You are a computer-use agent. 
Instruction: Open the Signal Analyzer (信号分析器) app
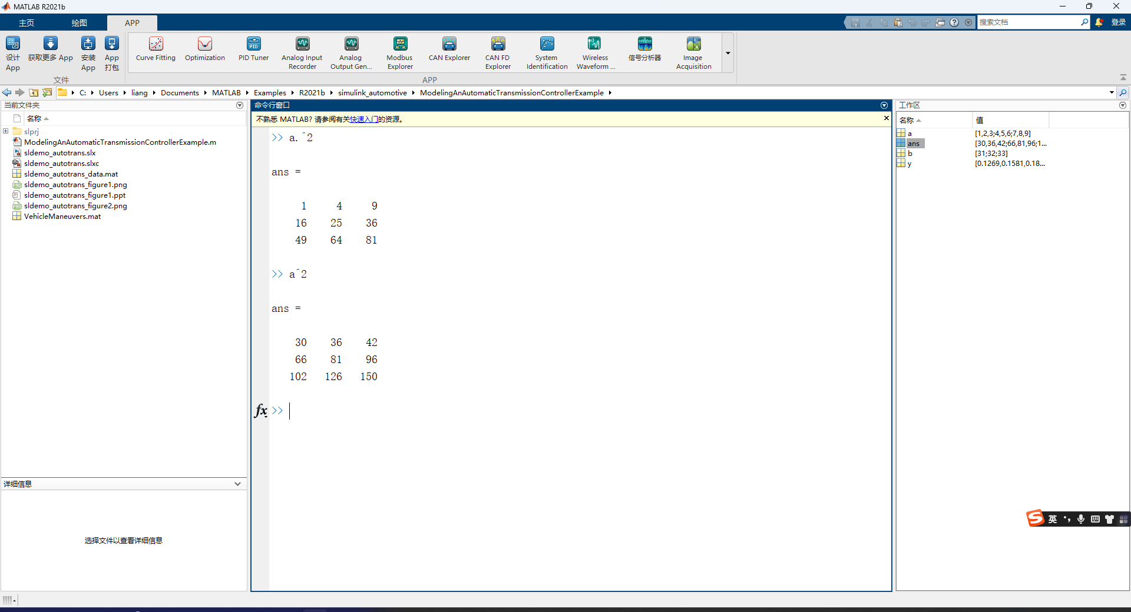pyautogui.click(x=645, y=49)
